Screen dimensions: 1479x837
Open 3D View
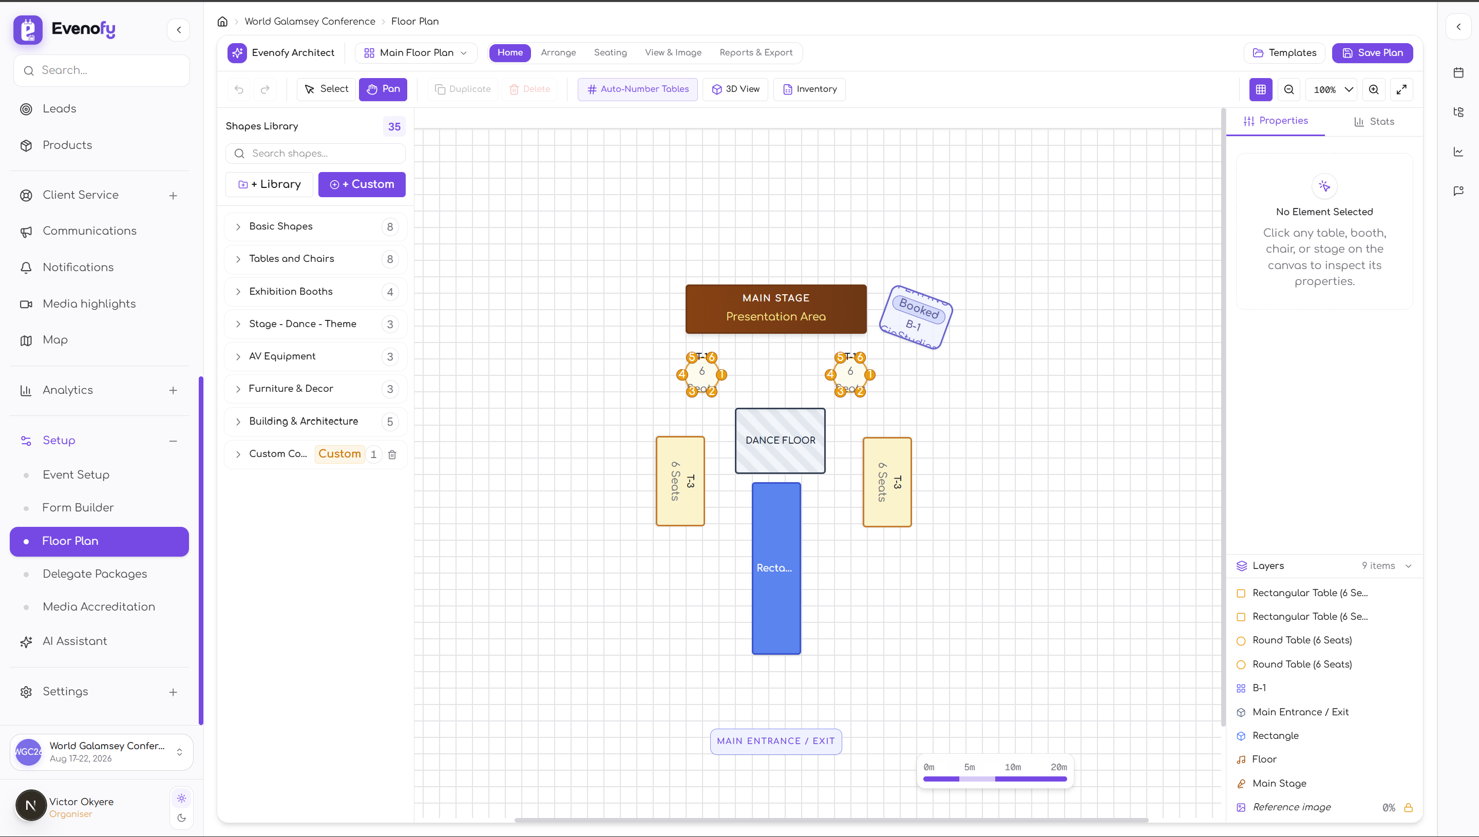tap(735, 89)
